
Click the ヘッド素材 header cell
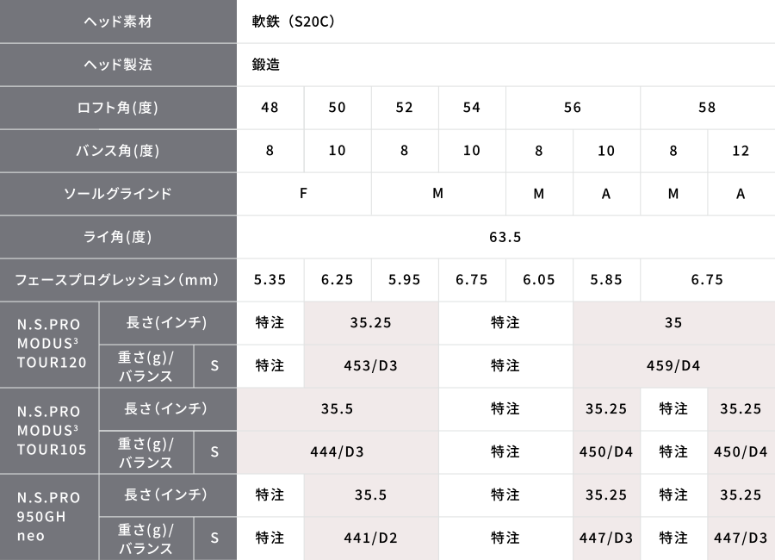(x=118, y=22)
